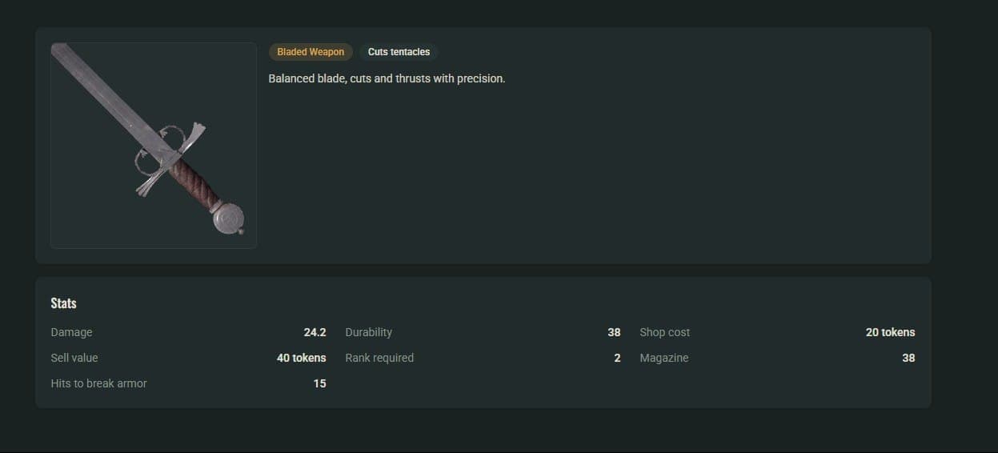
Task: Click the weapon description text
Action: click(387, 78)
